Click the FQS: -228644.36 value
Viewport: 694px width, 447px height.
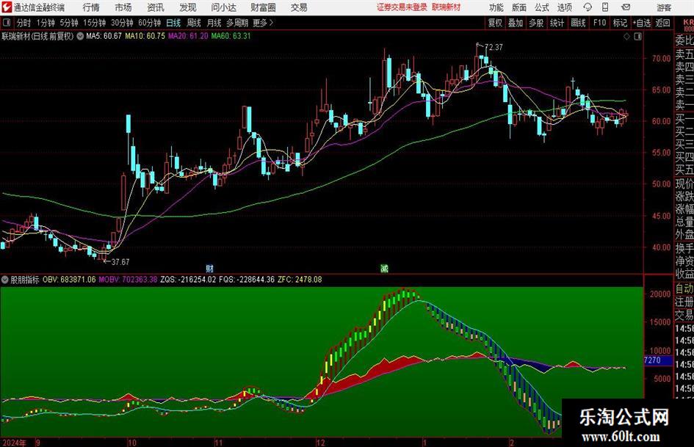(247, 280)
